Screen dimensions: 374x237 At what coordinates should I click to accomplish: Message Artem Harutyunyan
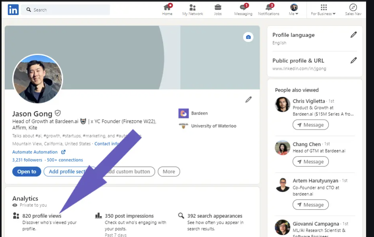tap(310, 205)
